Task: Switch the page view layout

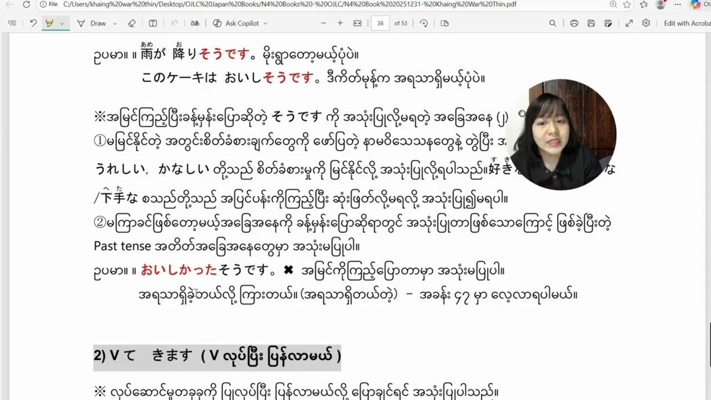Action: [x=444, y=23]
